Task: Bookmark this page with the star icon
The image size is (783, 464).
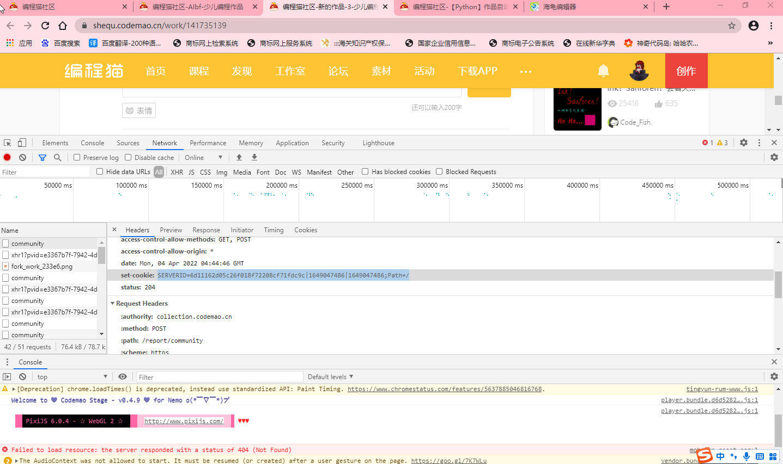Action: 732,26
